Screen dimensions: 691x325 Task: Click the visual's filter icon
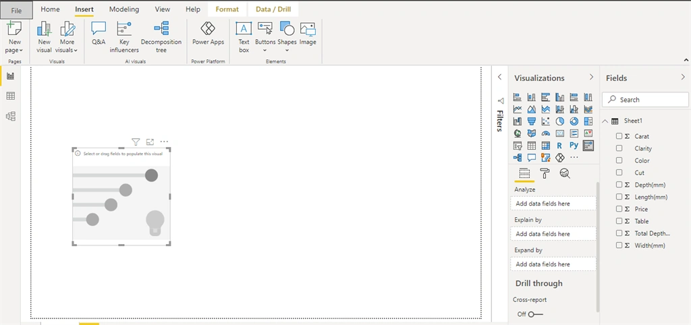[x=136, y=142]
